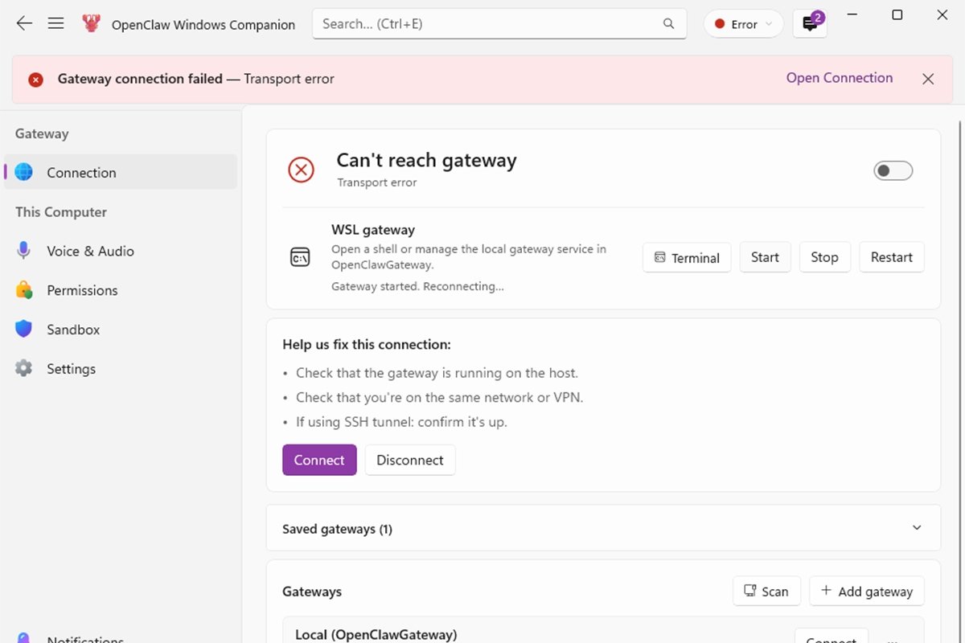
Task: Click the WSL gateway console icon
Action: (x=300, y=257)
